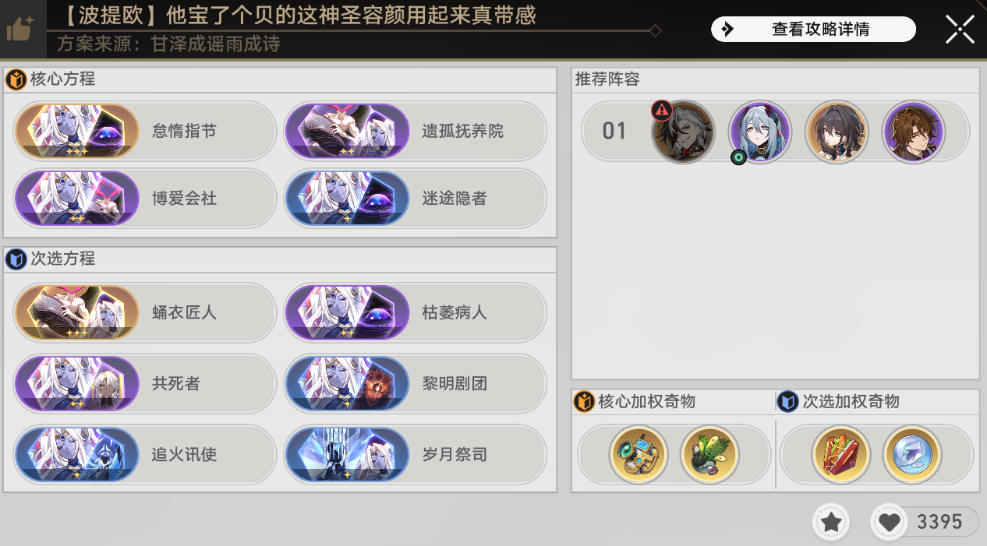This screenshot has height=546, width=987.
Task: Select the 共死者 equation entry
Action: pyautogui.click(x=145, y=383)
